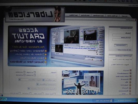Image resolution: width=138 pixels, height=104 pixels.
Task: Focus the Pseudo search field in member search
Action: coord(48,75)
